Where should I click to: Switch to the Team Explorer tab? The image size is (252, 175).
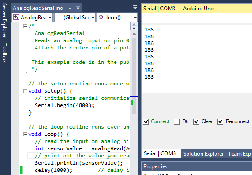click(240, 154)
